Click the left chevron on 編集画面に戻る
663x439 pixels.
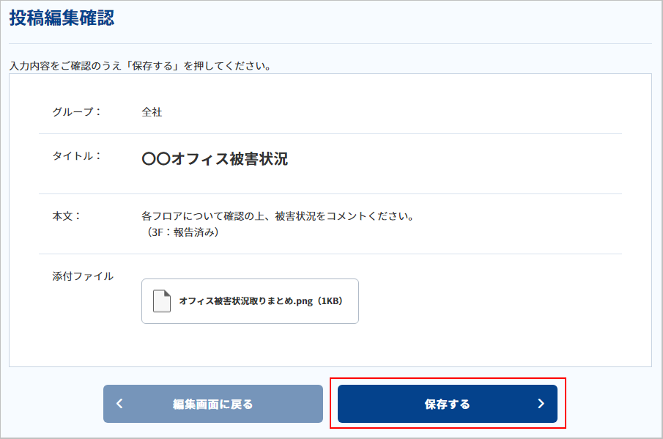(119, 404)
